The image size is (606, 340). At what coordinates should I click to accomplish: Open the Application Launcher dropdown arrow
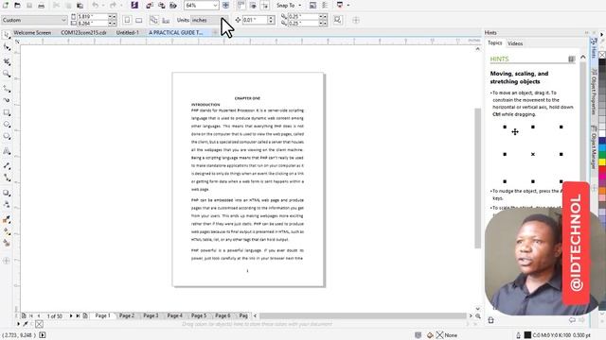[348, 6]
